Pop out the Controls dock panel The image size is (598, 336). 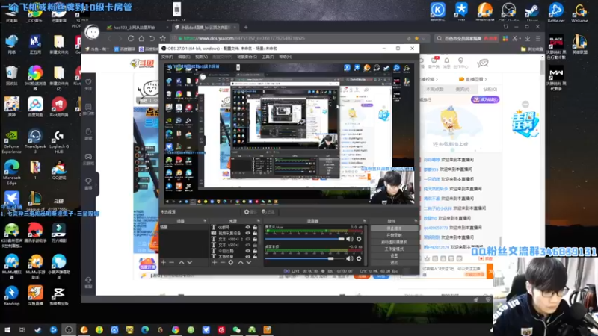416,221
